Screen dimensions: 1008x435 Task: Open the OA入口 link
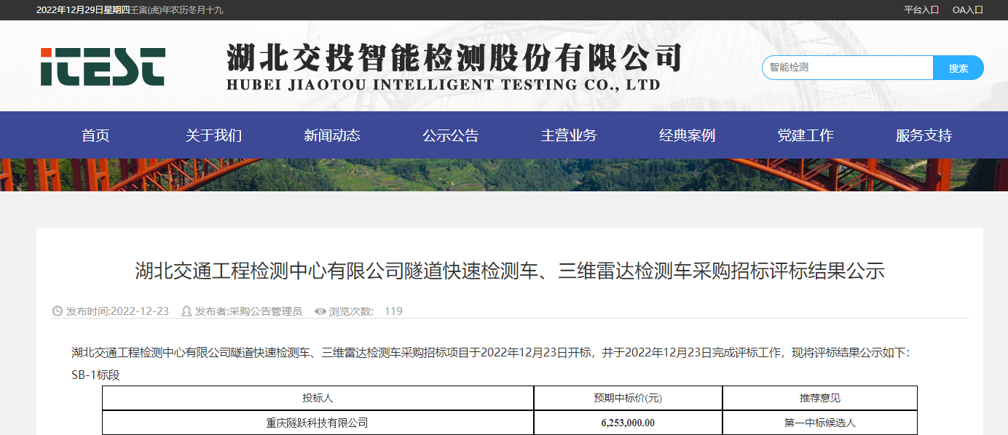coord(968,10)
